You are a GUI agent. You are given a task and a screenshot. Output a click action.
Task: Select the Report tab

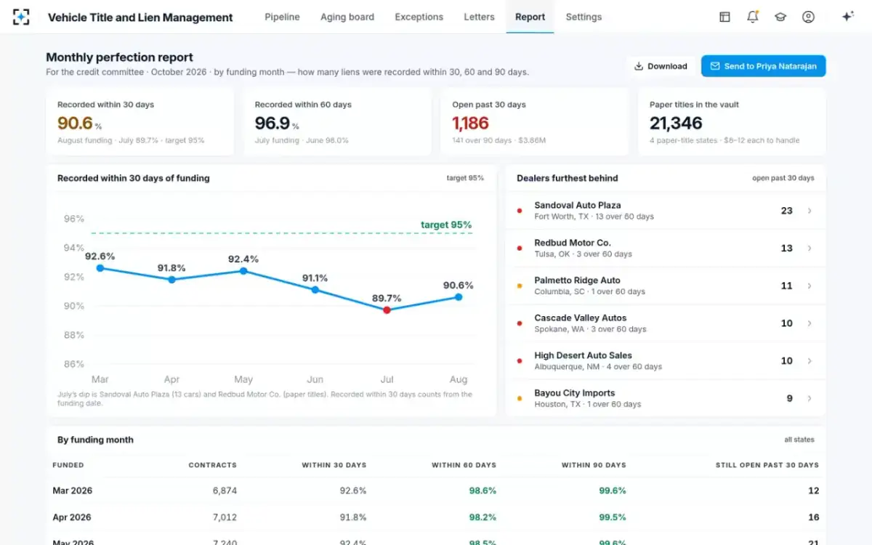530,17
